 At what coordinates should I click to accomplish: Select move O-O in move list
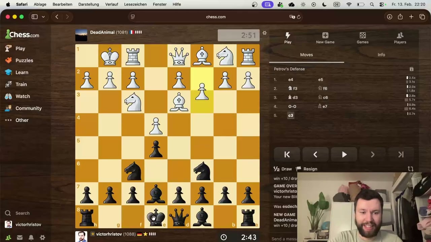point(292,107)
